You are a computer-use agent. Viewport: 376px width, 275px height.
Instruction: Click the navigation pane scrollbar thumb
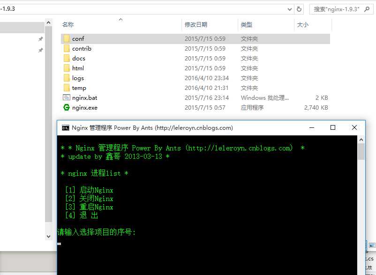(x=48, y=124)
